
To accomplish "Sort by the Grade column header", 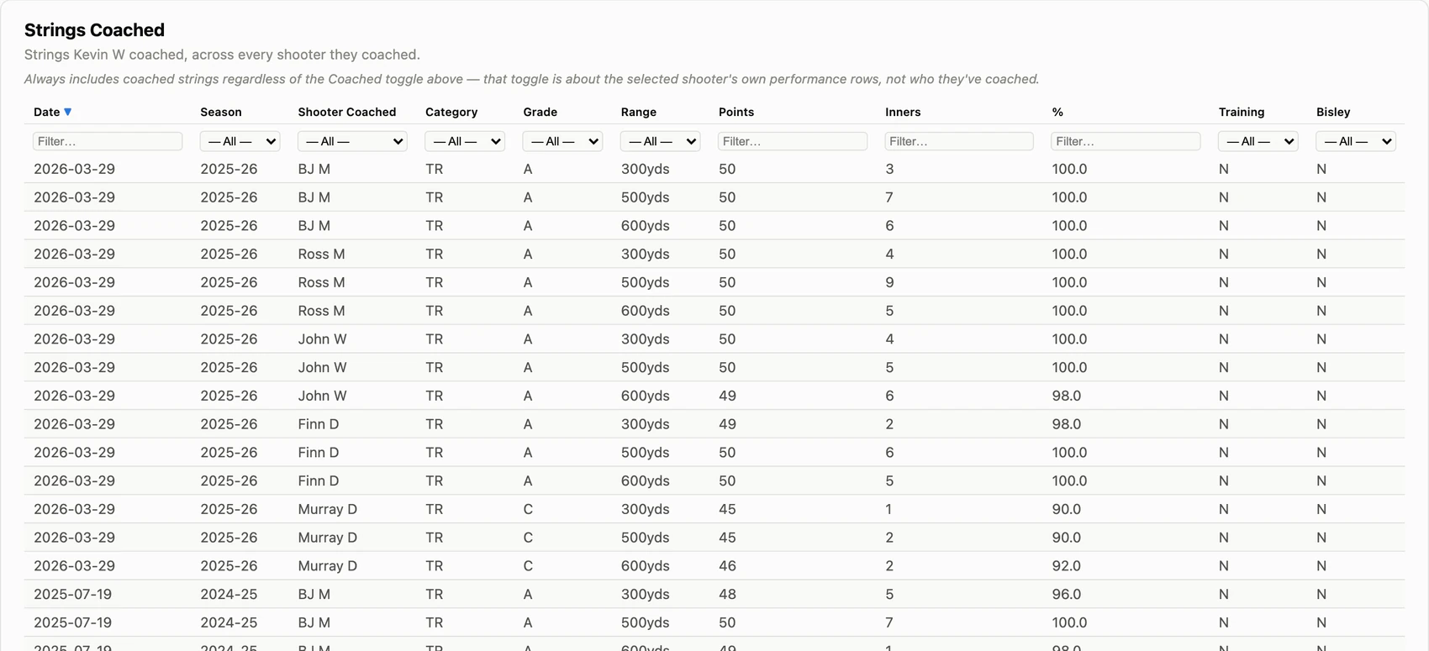I will coord(540,112).
